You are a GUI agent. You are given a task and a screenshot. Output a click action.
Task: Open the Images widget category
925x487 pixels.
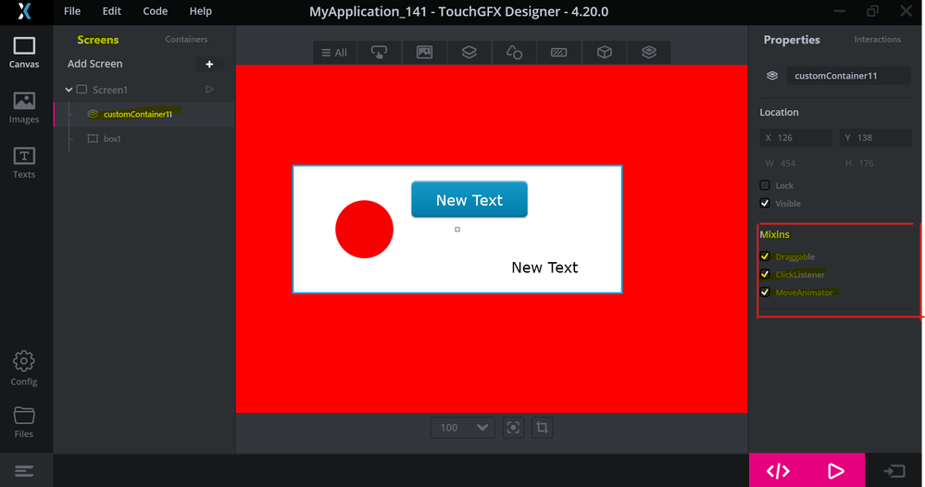coord(424,53)
